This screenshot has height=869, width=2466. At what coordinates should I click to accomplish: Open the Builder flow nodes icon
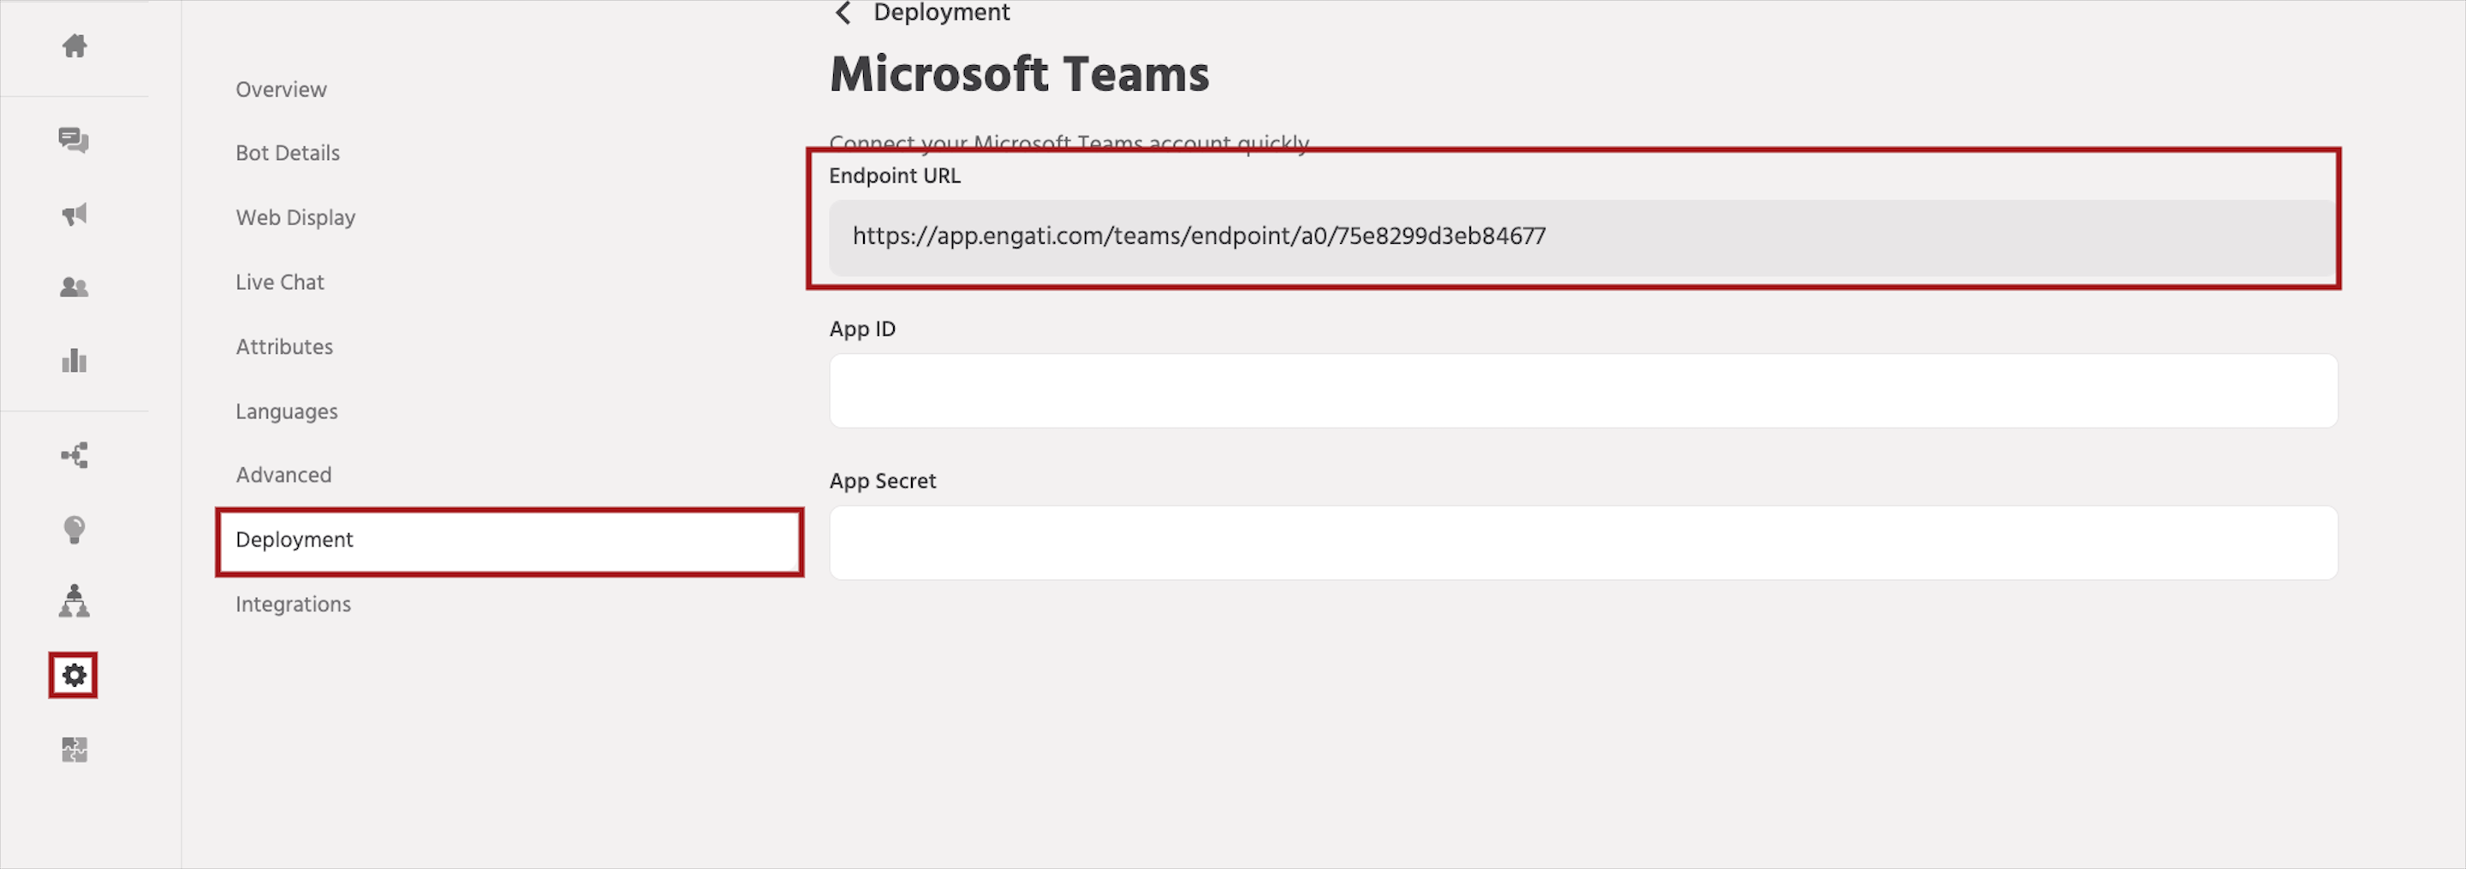pyautogui.click(x=74, y=455)
